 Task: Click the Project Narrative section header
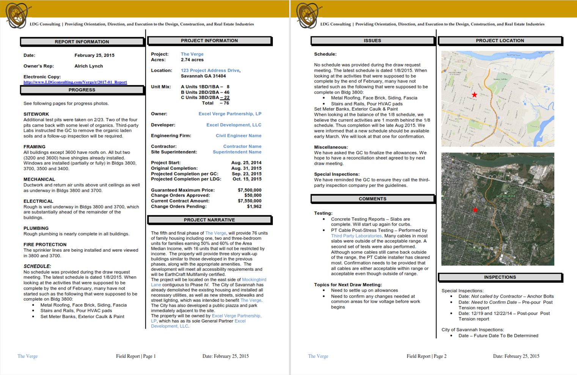(x=209, y=220)
